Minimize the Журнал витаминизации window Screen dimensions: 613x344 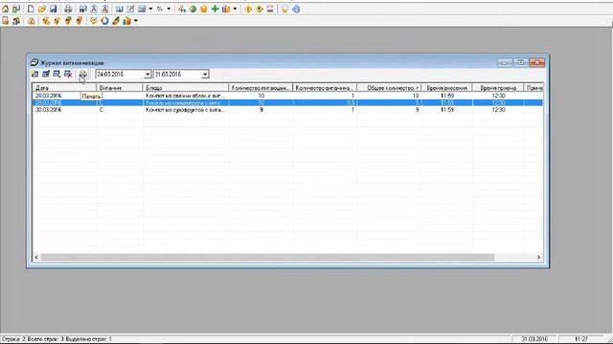coord(505,62)
